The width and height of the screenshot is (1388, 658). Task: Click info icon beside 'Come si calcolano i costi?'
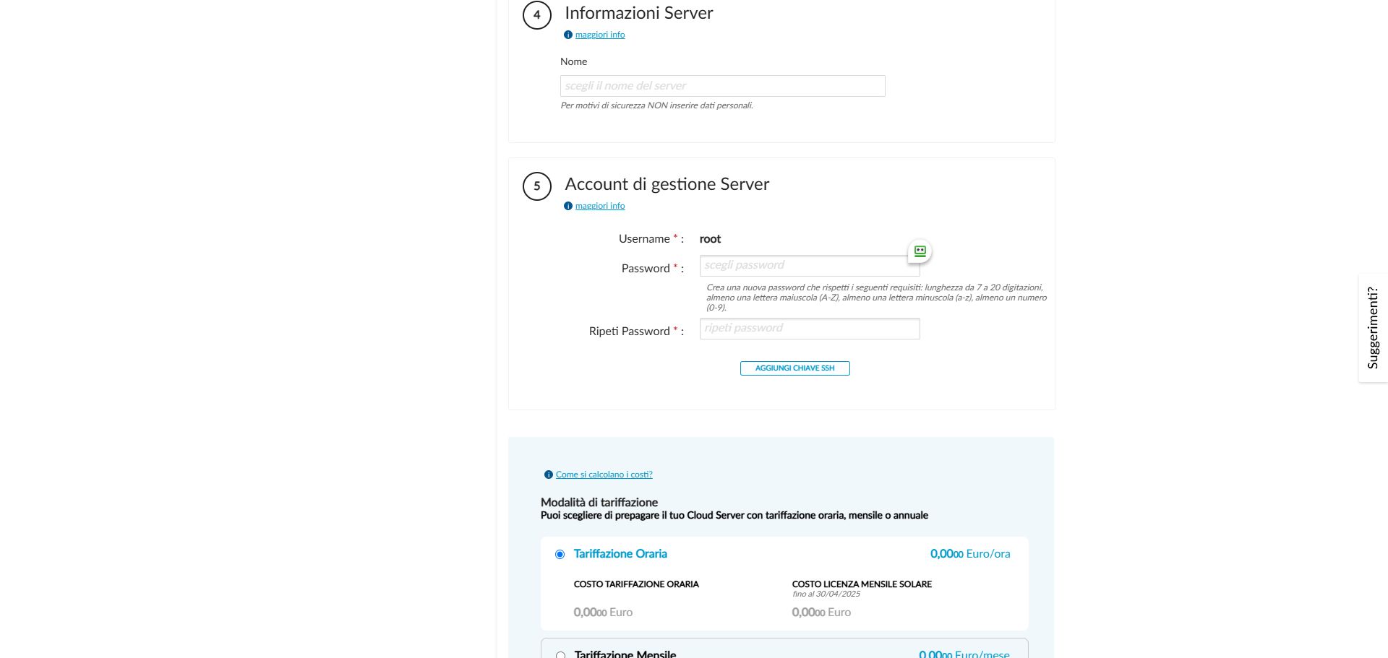pyautogui.click(x=548, y=475)
